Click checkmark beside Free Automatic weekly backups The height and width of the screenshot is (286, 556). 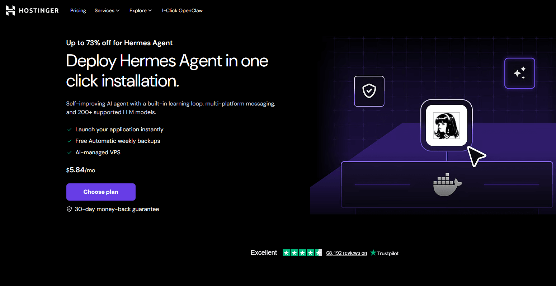click(70, 141)
